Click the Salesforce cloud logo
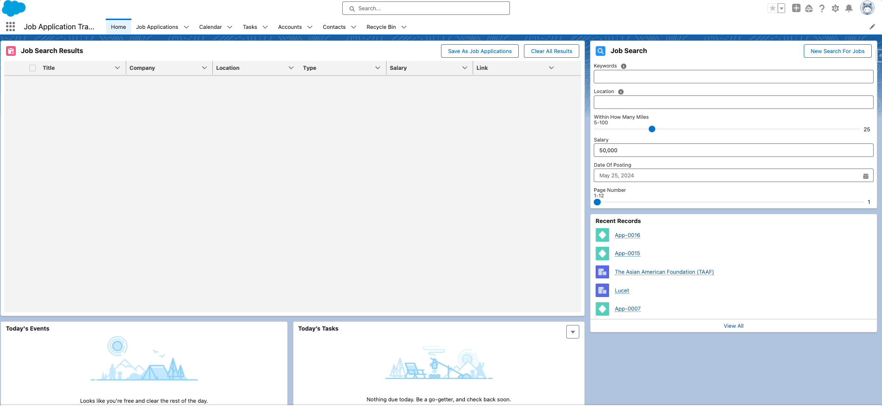 pyautogui.click(x=14, y=8)
